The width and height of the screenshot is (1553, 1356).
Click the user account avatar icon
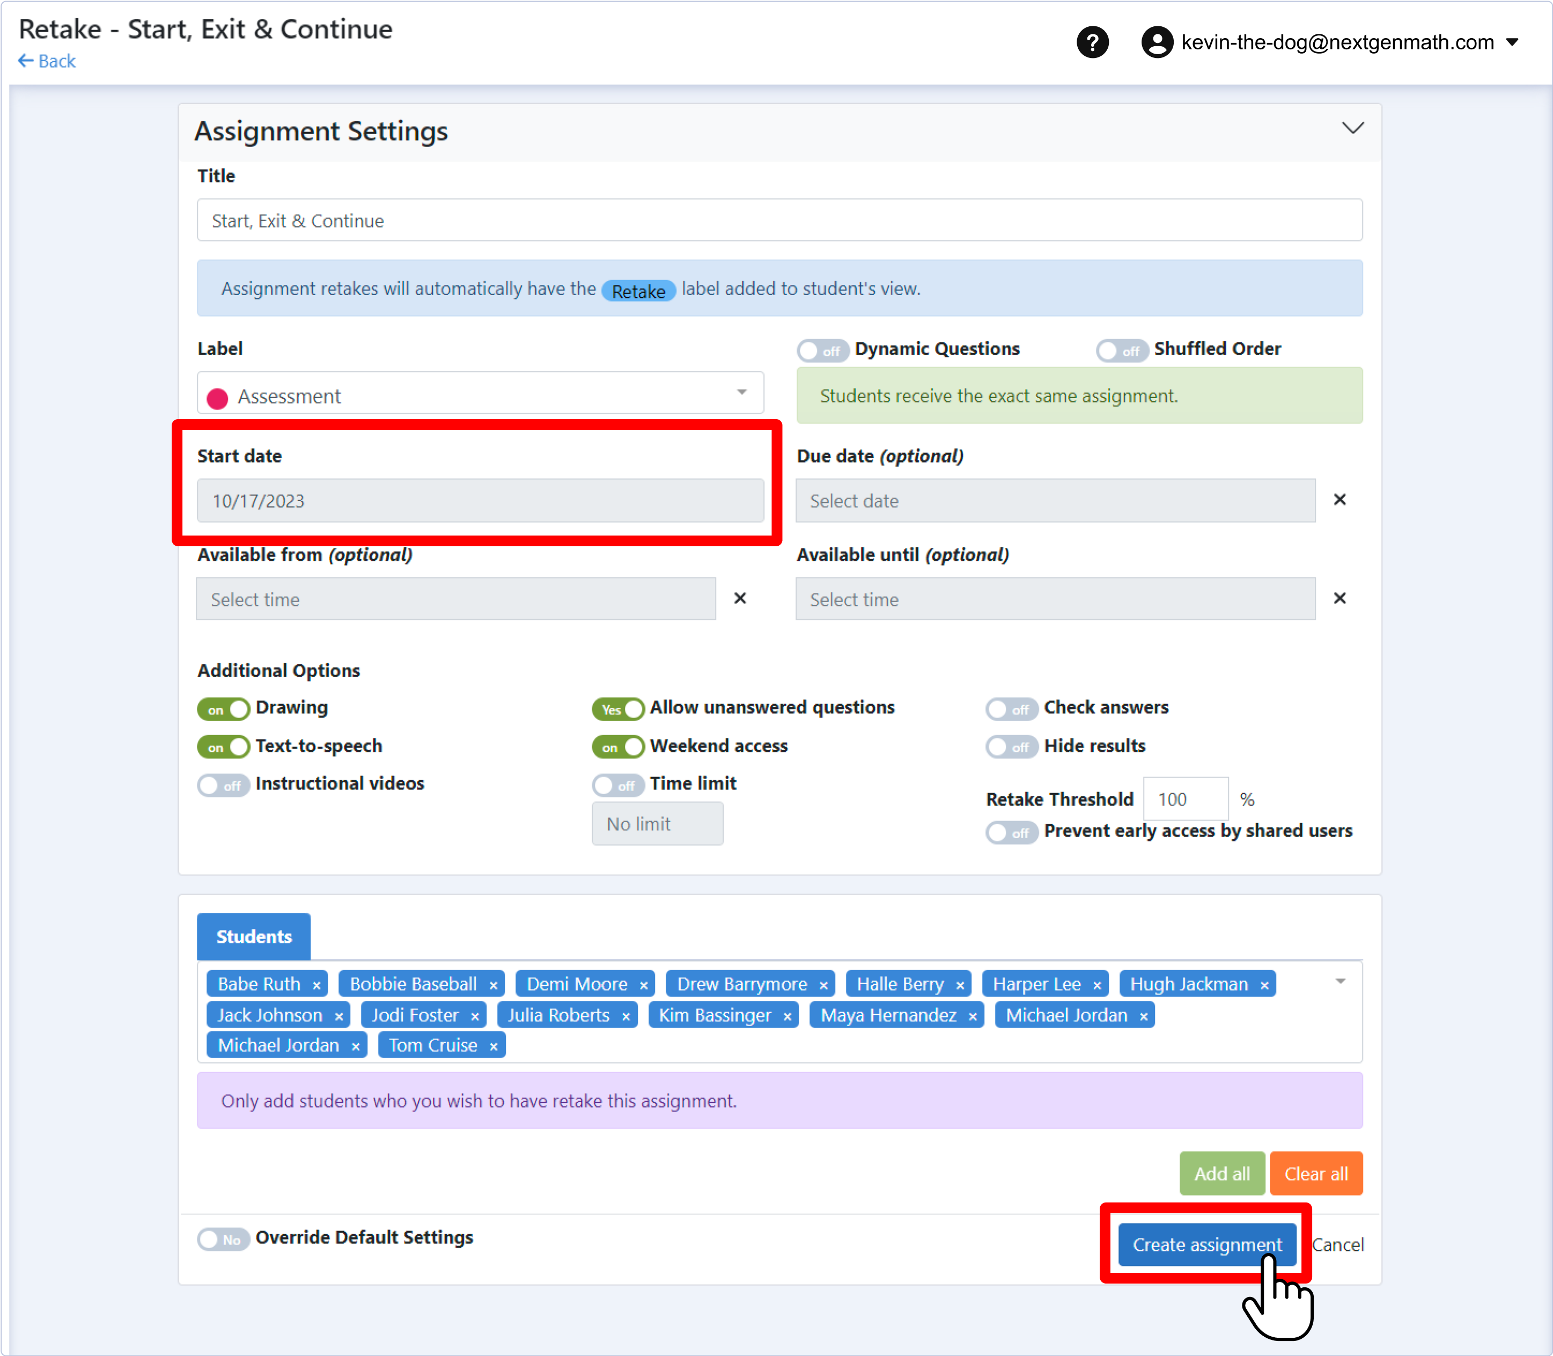pyautogui.click(x=1157, y=42)
